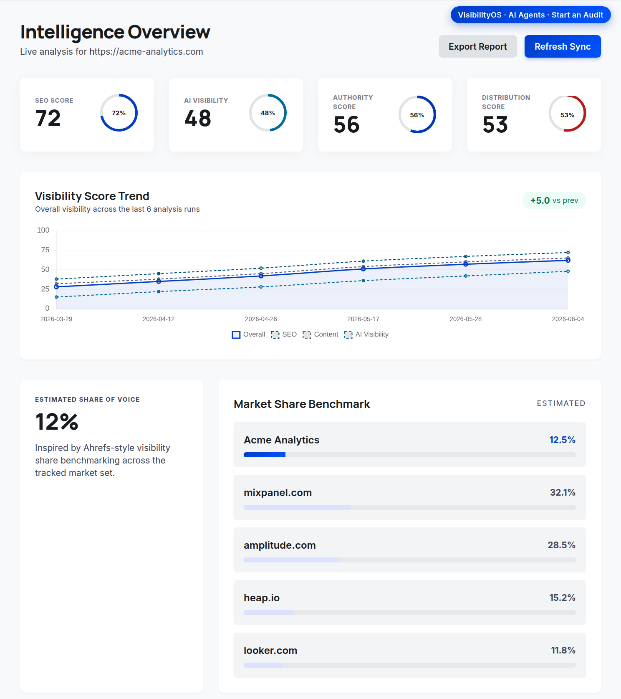Click the 2026-06-04 axis date label
This screenshot has height=699, width=621.
568,319
